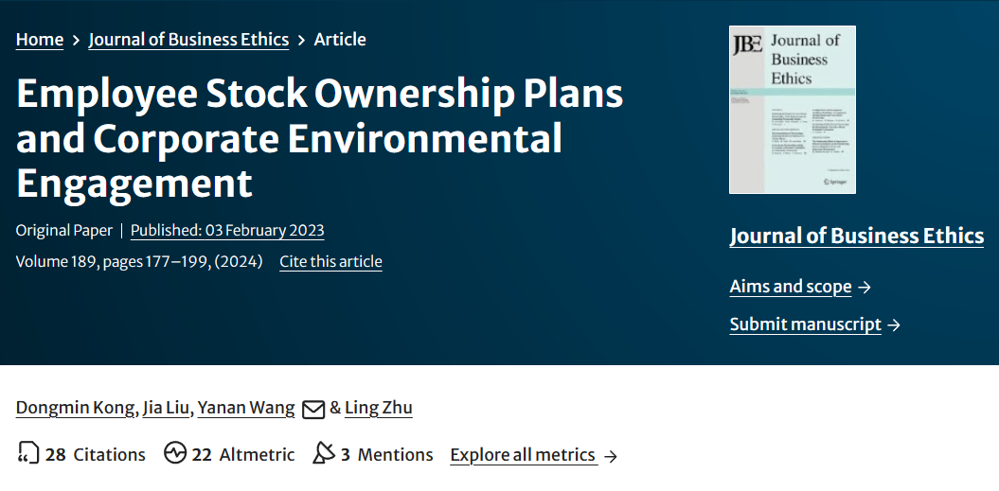Open the Home breadcrumb link

(40, 40)
